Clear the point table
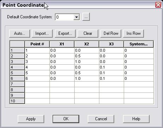Image resolution: width=163 pixels, height=128 pixels. click(x=88, y=33)
